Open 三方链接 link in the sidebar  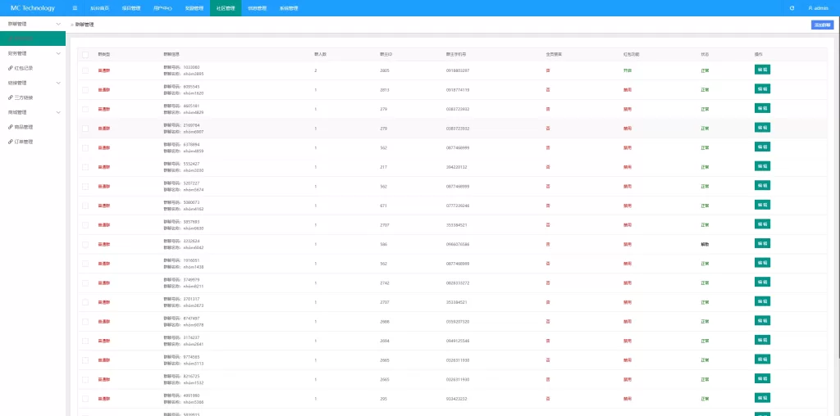tap(21, 97)
